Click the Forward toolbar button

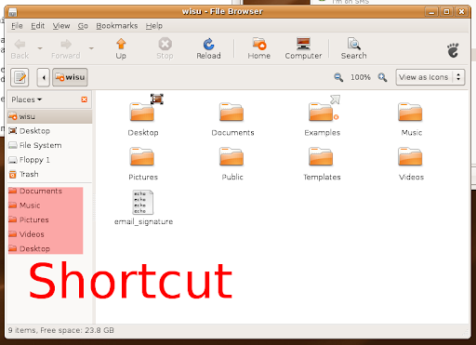[x=66, y=48]
